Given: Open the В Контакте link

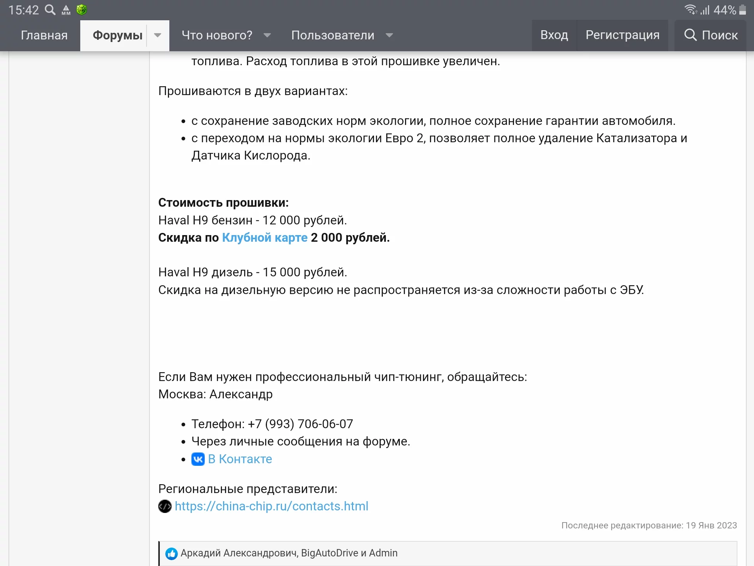Looking at the screenshot, I should 240,459.
